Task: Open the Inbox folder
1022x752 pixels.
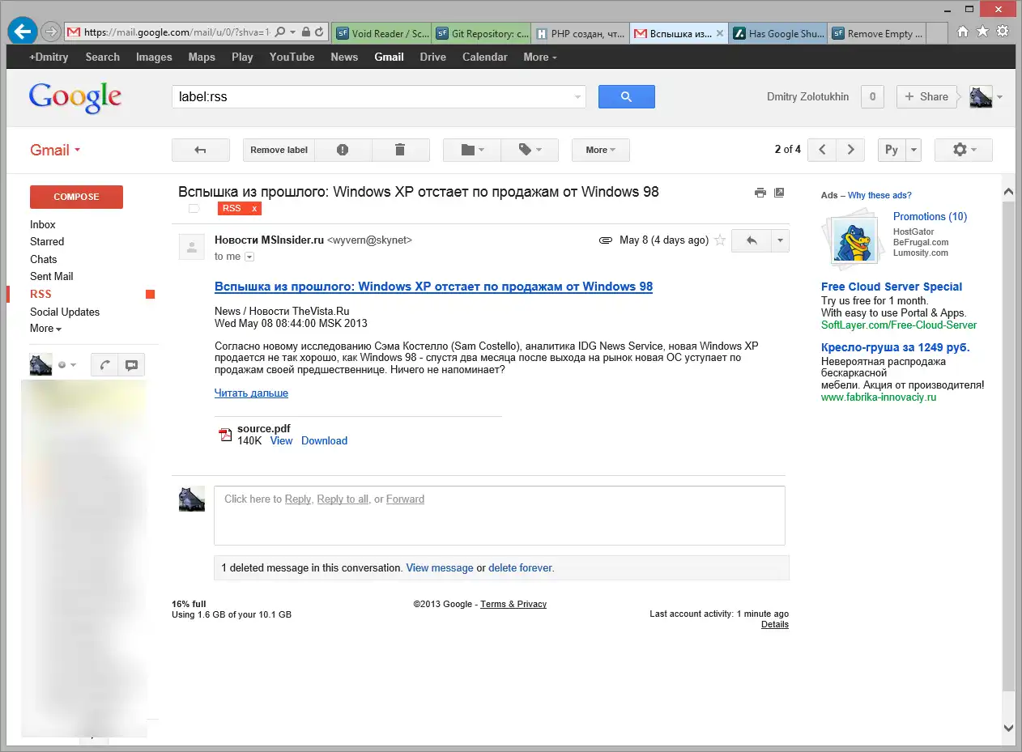Action: (x=43, y=224)
